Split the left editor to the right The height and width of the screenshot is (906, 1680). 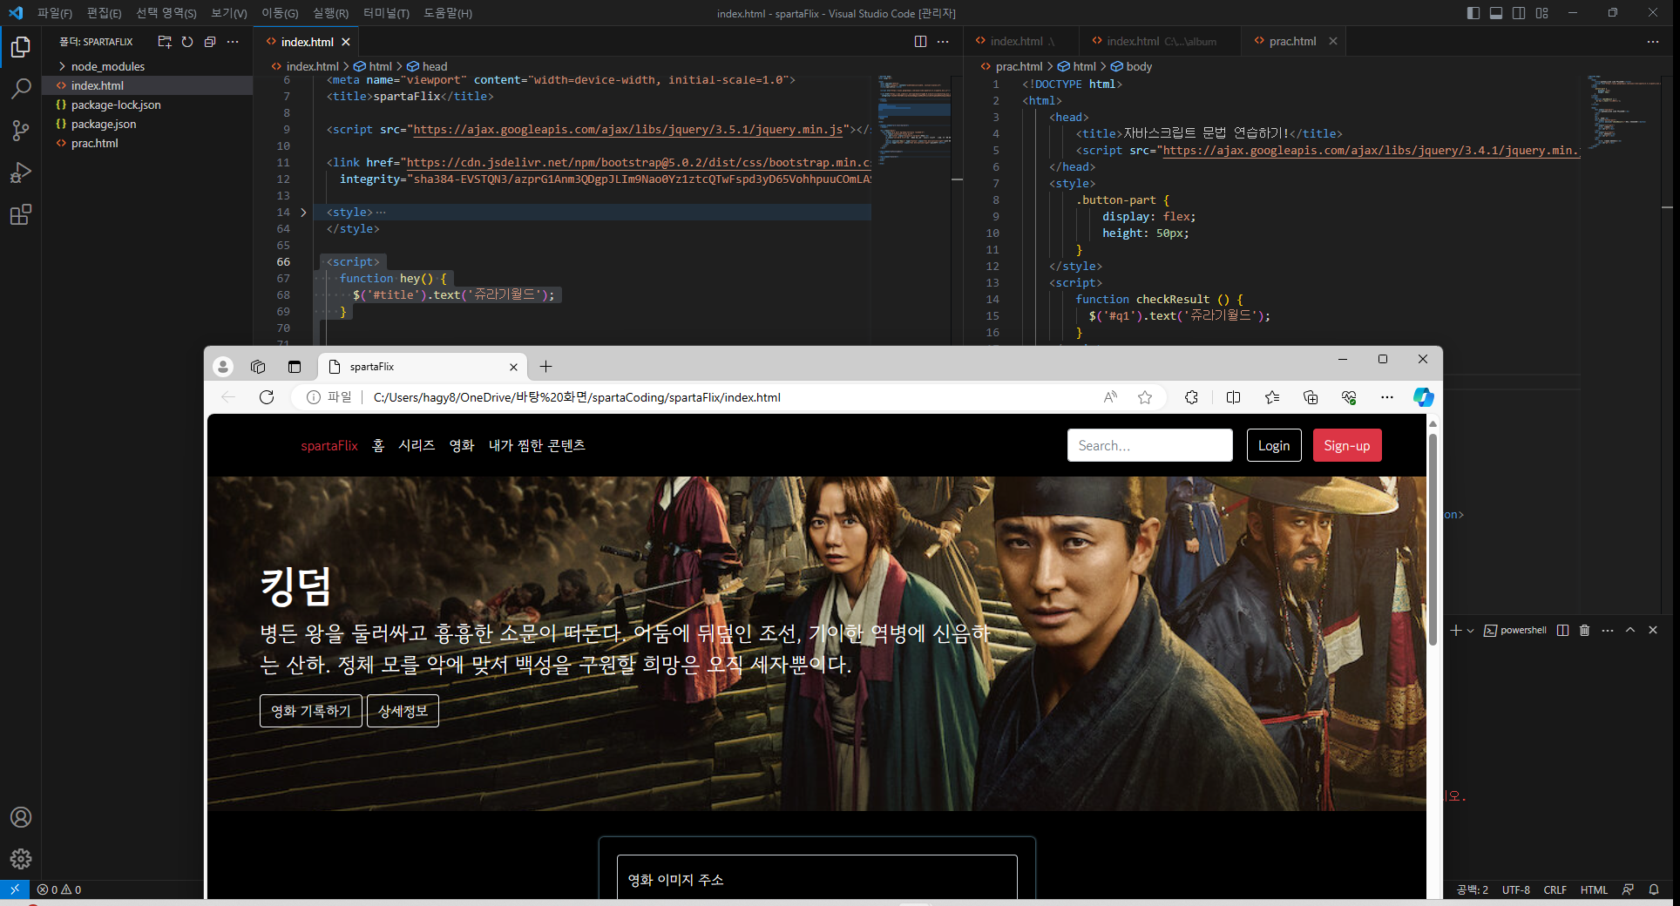coord(920,42)
